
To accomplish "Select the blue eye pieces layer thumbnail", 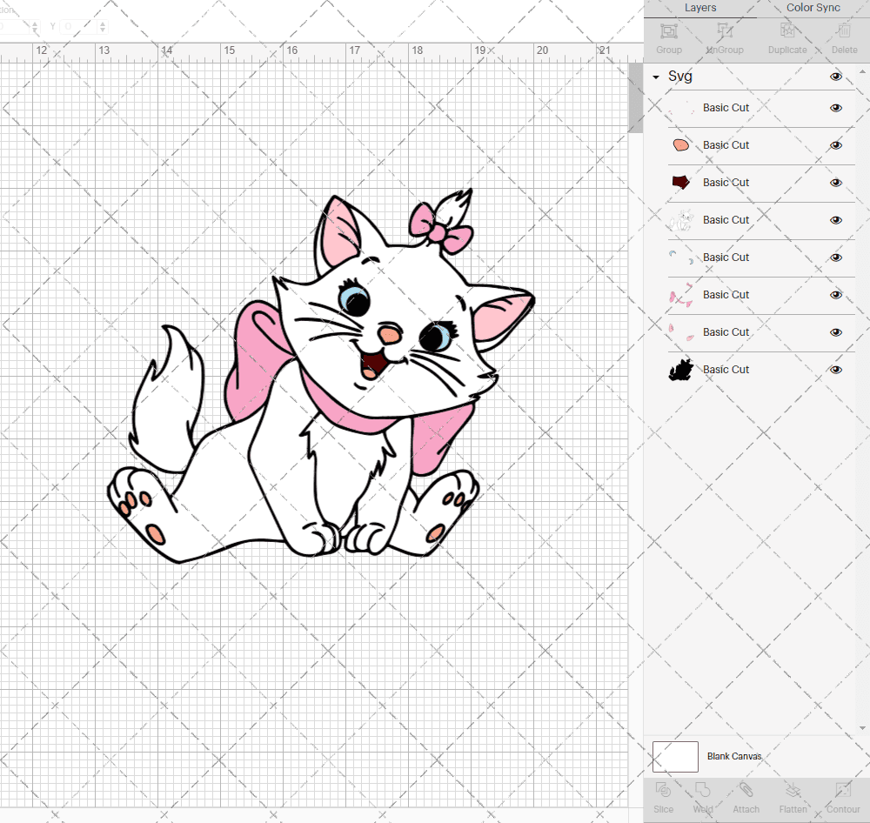I will (681, 258).
